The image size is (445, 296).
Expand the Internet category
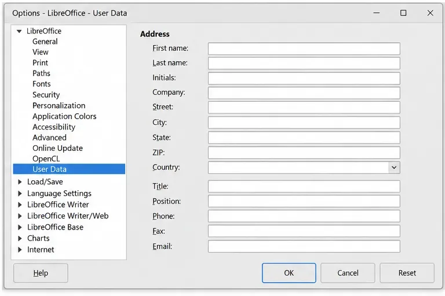[x=20, y=250]
